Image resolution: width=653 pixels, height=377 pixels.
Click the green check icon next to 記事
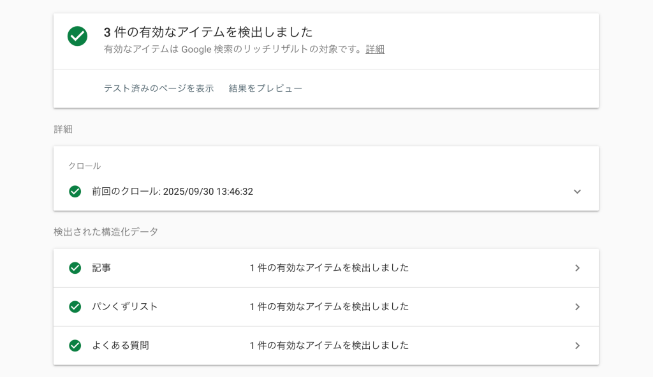75,268
